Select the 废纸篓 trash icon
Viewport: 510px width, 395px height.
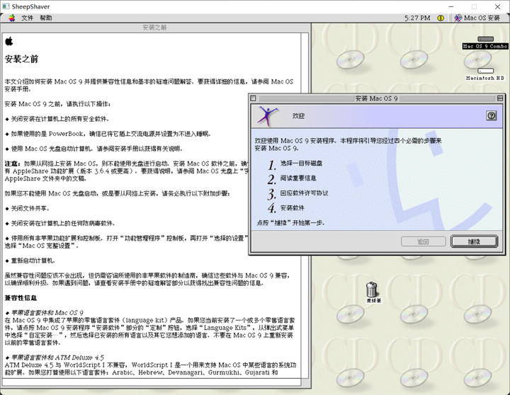tap(373, 292)
